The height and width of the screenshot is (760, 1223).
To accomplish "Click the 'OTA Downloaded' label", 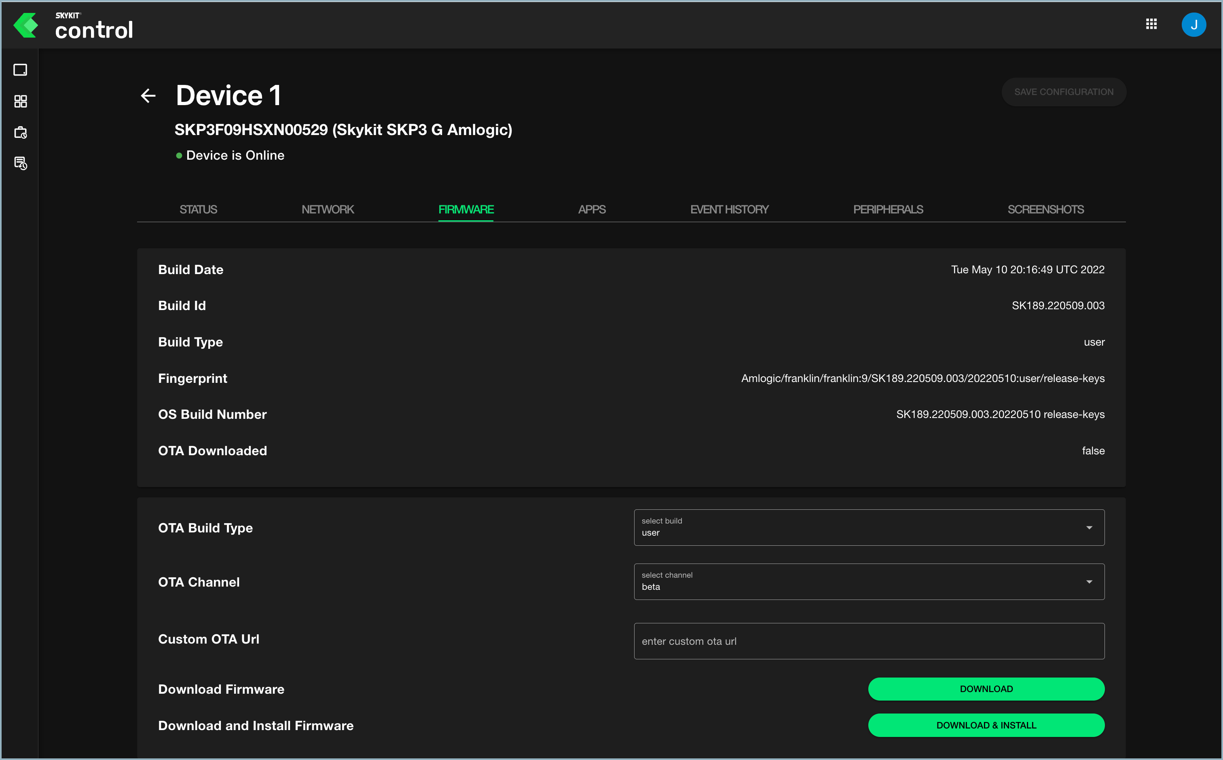I will click(x=212, y=450).
